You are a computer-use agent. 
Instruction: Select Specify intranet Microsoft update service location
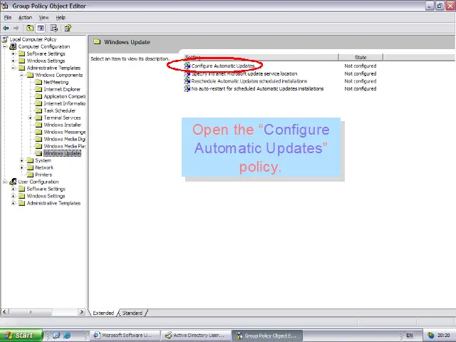coord(244,73)
